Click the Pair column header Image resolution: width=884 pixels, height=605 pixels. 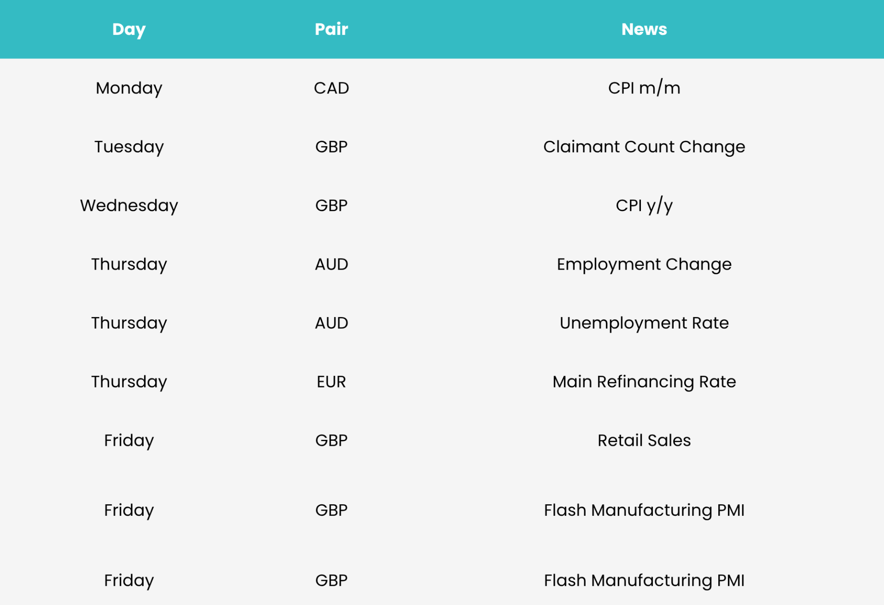coord(331,29)
